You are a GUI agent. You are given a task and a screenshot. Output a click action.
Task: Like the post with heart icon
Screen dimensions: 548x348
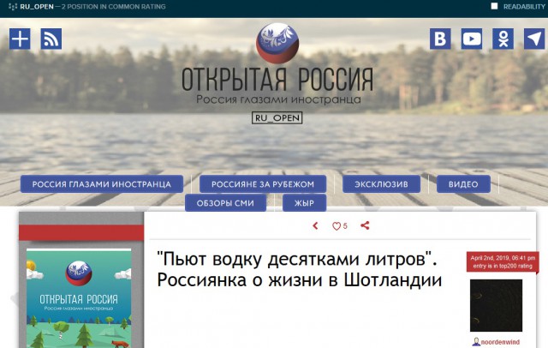pos(337,226)
